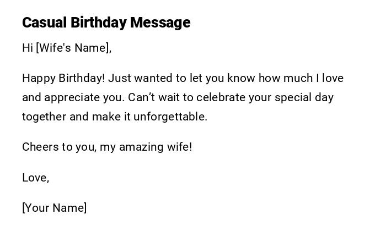386x242 pixels.
Task: Click the "Happy Birthday!" text
Action: tap(63, 78)
